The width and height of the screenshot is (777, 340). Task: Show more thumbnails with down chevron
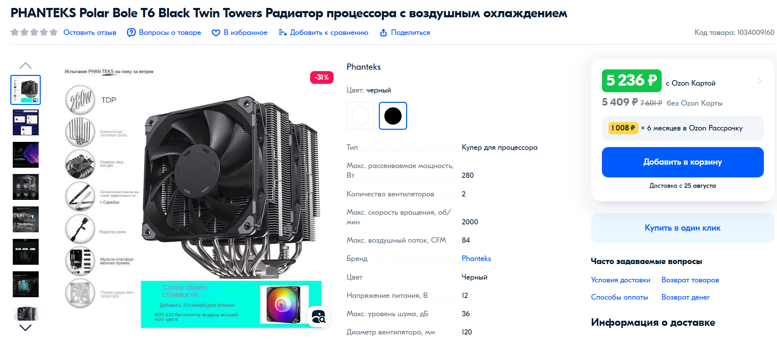tap(26, 328)
